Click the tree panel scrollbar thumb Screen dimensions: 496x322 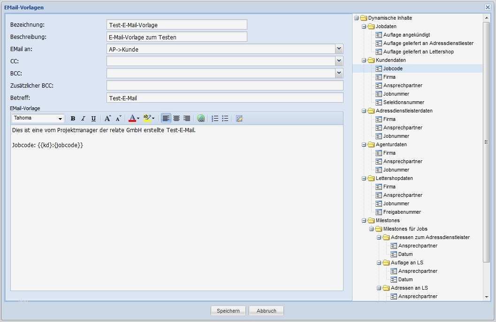[x=487, y=142]
